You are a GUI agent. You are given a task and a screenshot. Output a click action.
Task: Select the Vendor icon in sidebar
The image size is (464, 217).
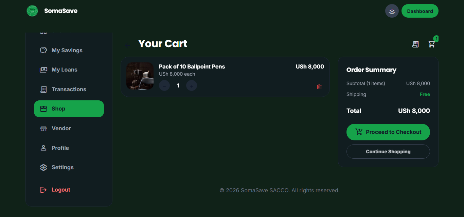43,128
